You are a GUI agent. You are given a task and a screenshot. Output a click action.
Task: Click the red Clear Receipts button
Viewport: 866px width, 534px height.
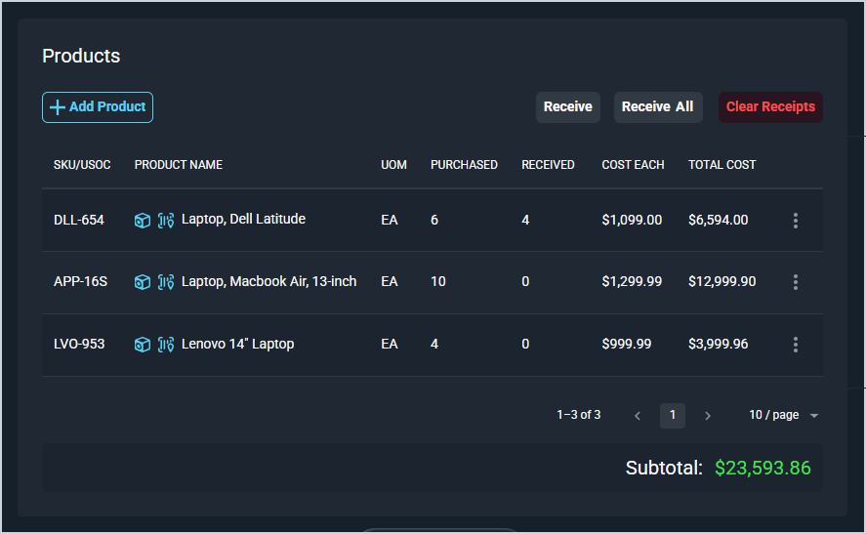[770, 107]
